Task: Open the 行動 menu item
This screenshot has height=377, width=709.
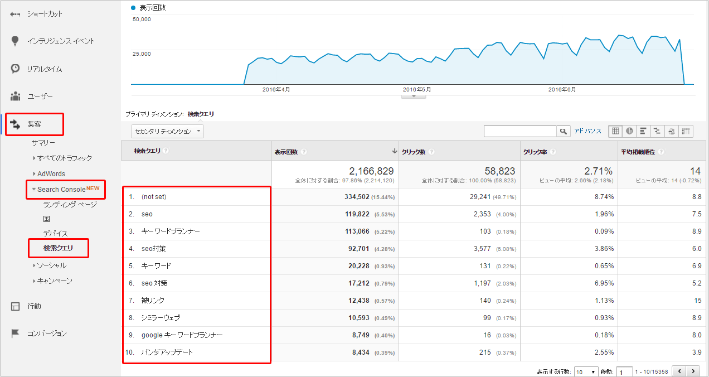Action: (x=35, y=306)
